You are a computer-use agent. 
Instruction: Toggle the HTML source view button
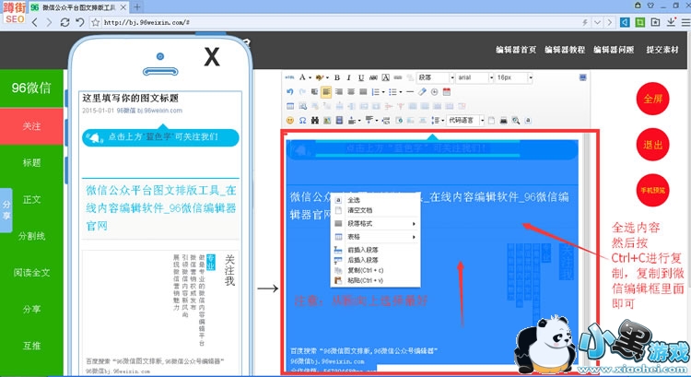[289, 77]
